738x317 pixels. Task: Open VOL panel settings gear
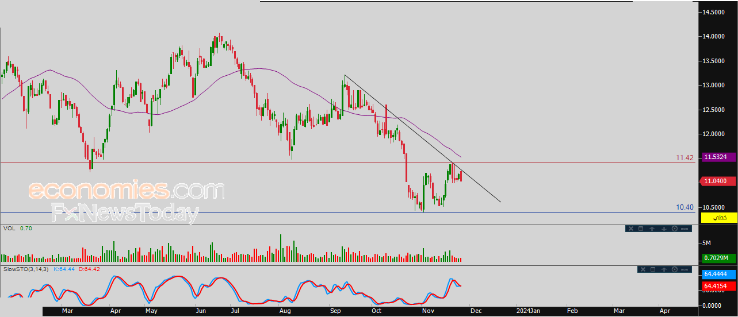click(674, 229)
